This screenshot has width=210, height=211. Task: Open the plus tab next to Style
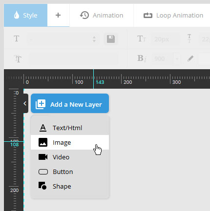(58, 15)
